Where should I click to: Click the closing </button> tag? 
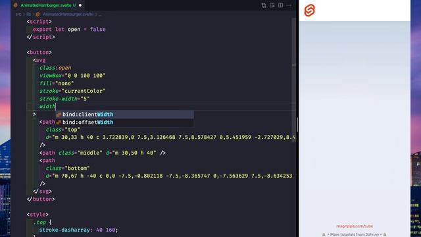tap(41, 199)
